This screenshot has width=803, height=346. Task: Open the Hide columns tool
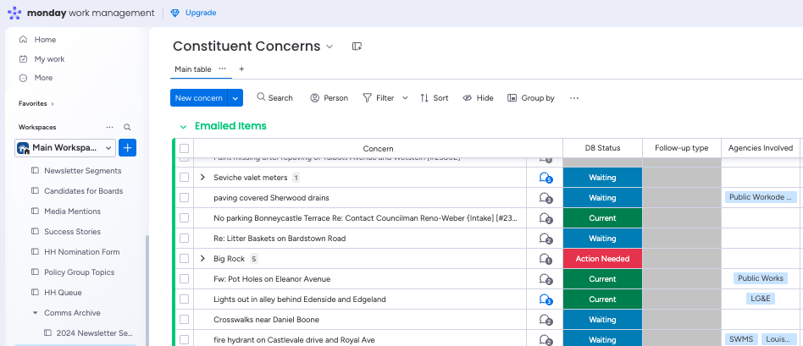(478, 98)
